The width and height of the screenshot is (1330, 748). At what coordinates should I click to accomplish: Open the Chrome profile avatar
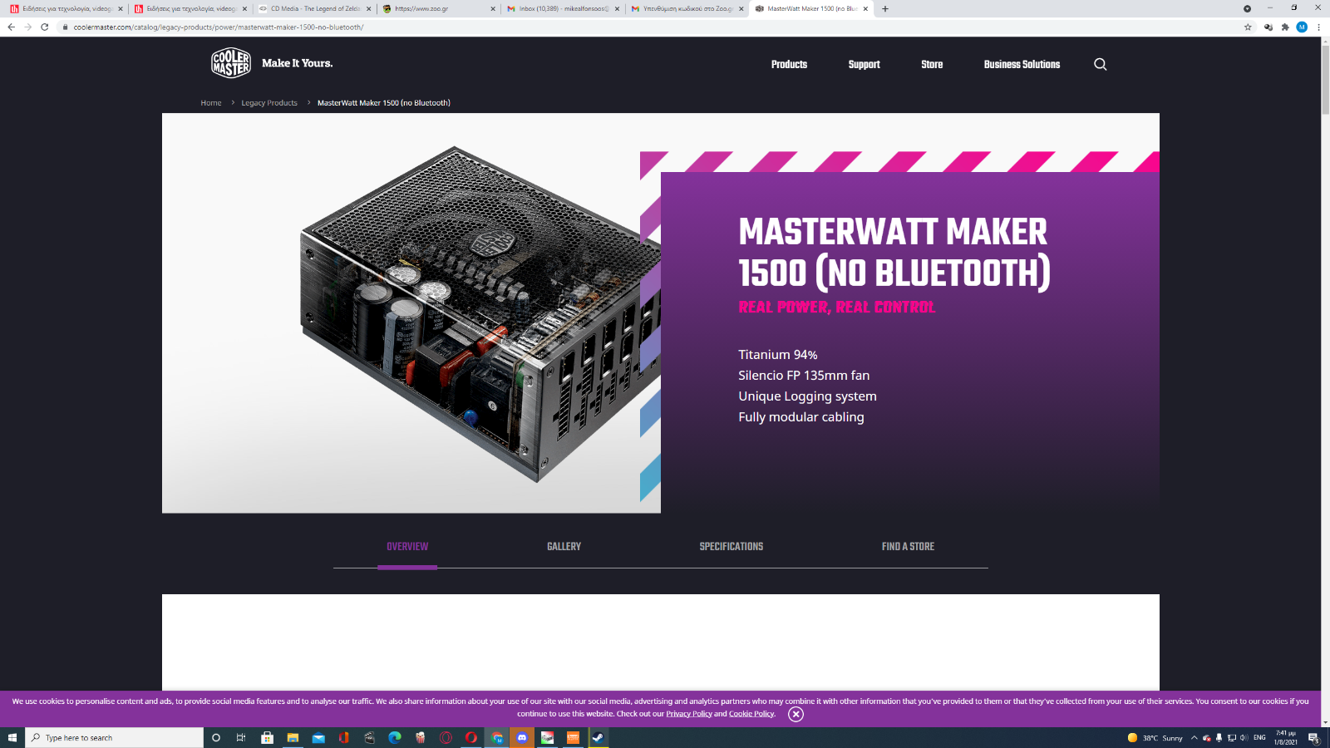1302,27
